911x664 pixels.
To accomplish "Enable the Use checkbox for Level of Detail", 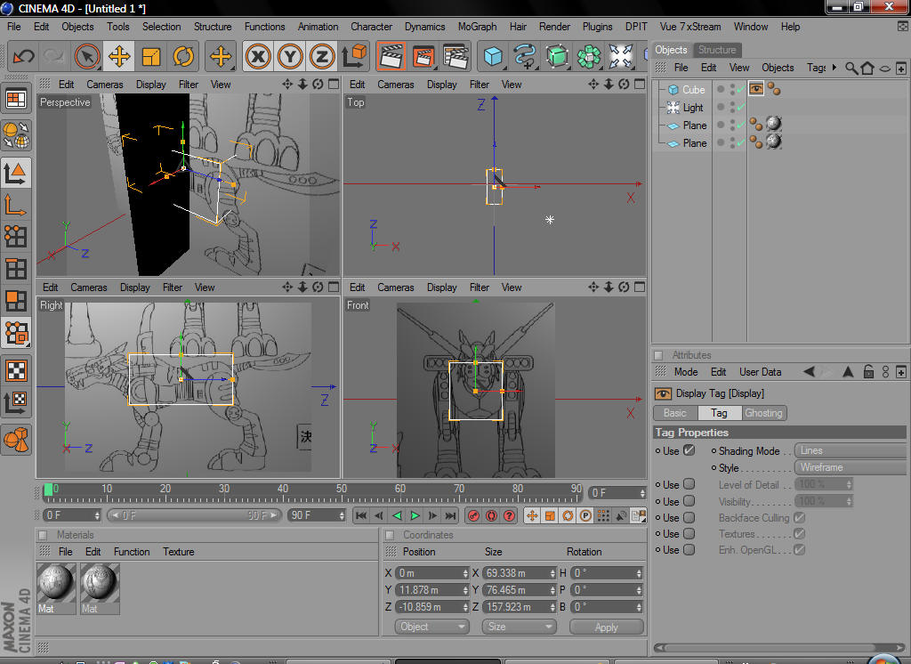I will pos(689,485).
